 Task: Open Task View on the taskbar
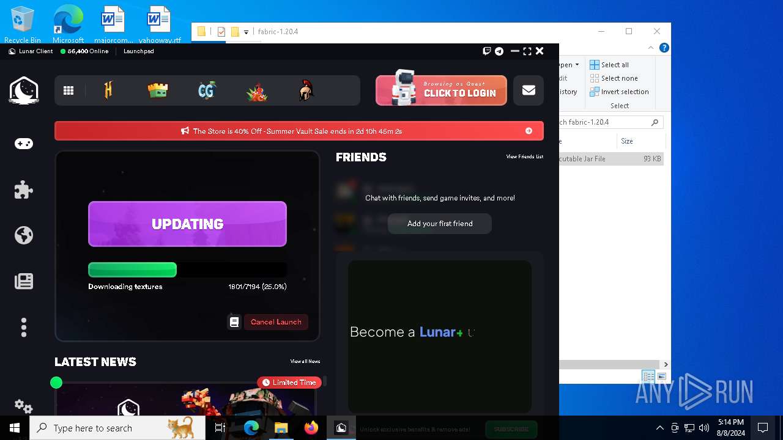tap(220, 428)
